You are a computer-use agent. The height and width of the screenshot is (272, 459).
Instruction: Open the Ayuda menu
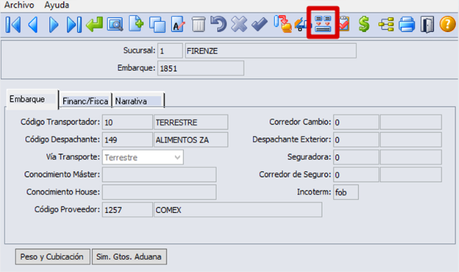pos(56,5)
